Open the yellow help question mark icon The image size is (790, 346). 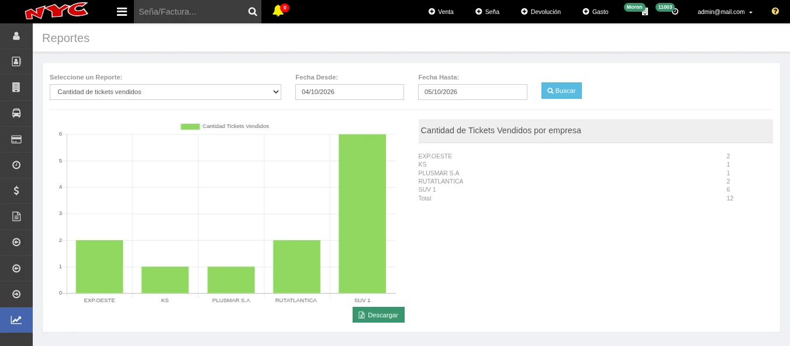point(775,11)
